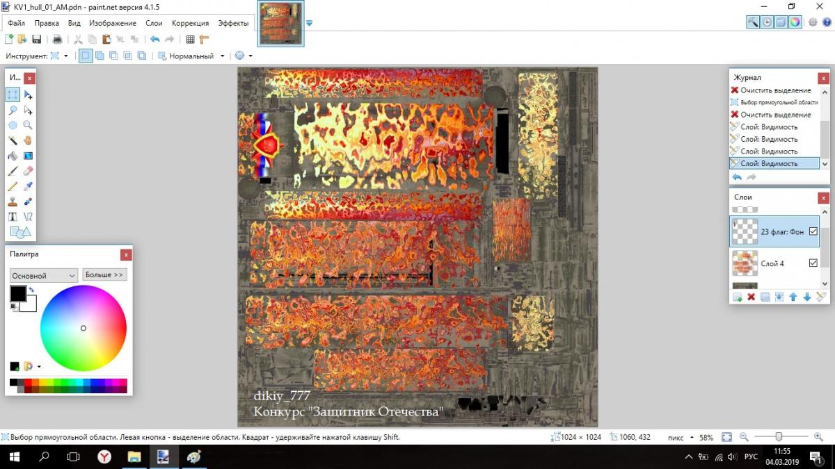Select the Move Selection tool
The image size is (835, 469).
coord(28,110)
